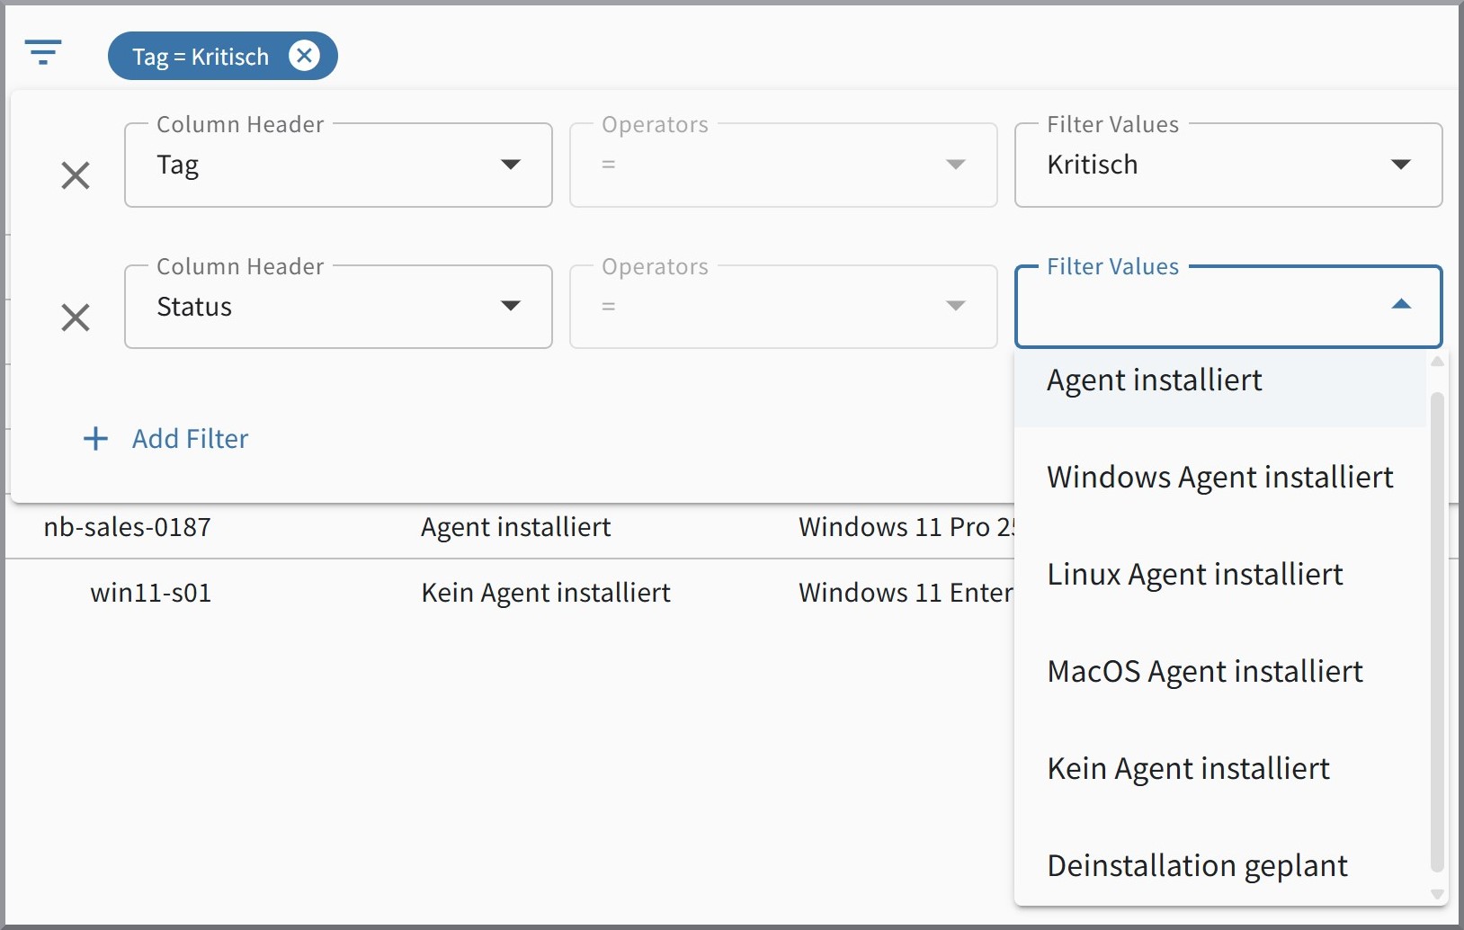Image resolution: width=1464 pixels, height=930 pixels.
Task: Choose Windows Agent installiert option
Action: click(1219, 478)
